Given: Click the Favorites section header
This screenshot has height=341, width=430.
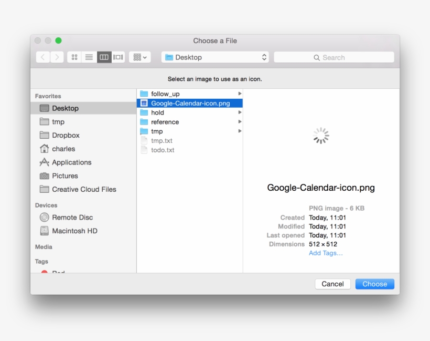Looking at the screenshot, I should point(48,96).
